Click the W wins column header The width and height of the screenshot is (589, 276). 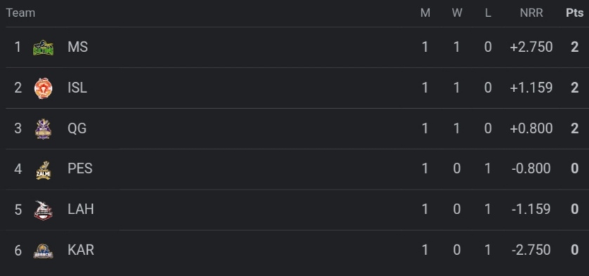pos(457,13)
